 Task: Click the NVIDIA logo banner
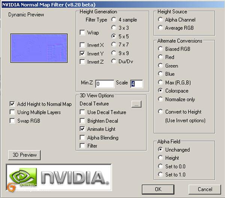pos(59,177)
